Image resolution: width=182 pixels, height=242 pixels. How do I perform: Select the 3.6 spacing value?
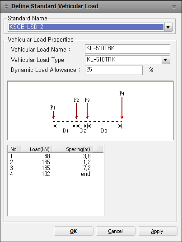point(87,156)
